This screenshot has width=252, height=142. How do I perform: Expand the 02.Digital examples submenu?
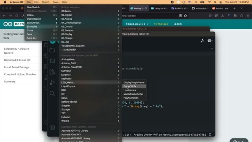click(x=90, y=15)
